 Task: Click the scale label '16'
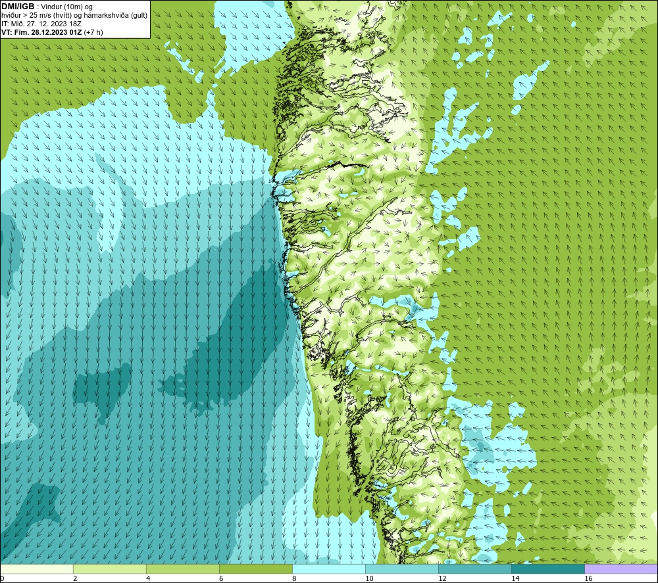pos(588,579)
